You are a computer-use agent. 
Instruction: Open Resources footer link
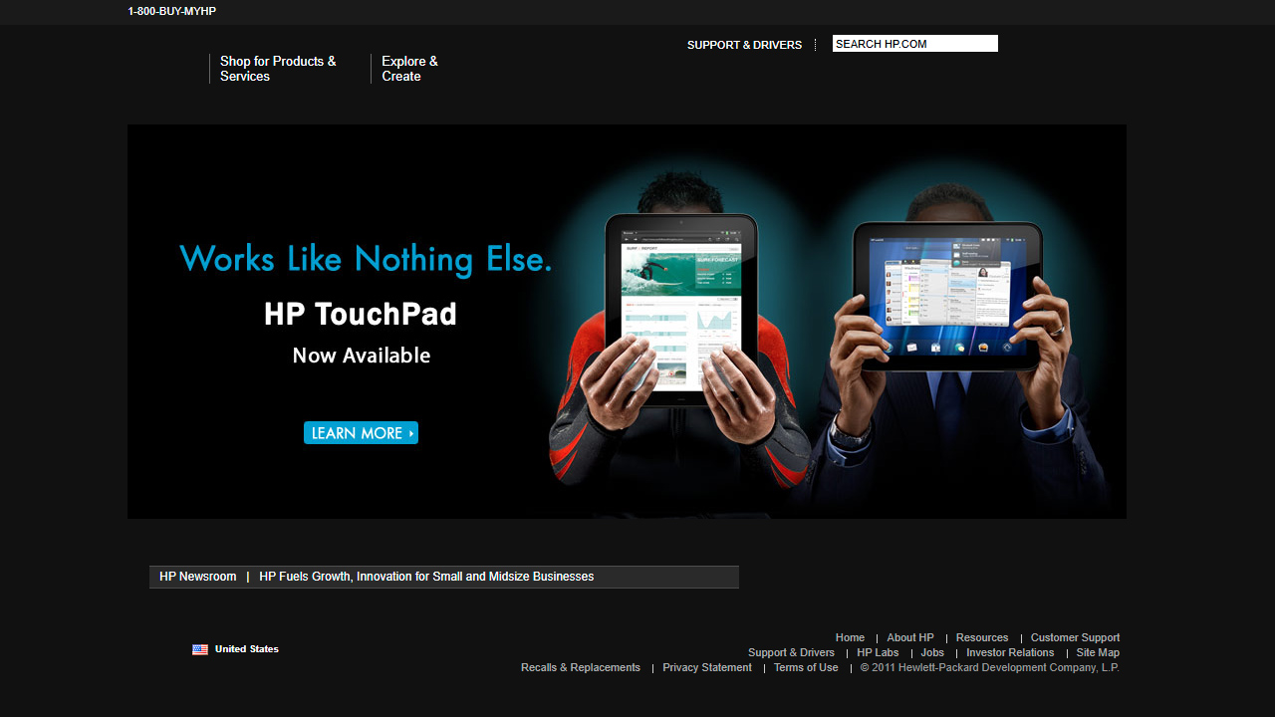pos(982,637)
